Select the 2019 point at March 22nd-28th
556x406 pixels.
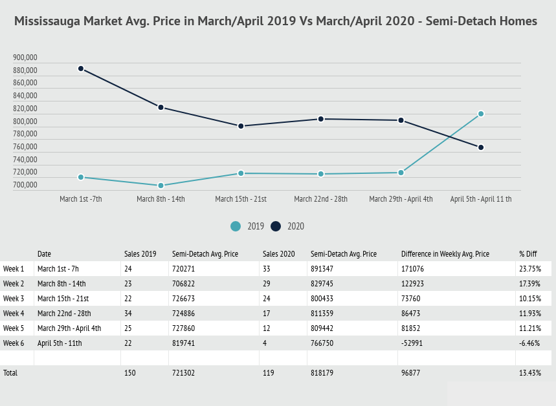point(321,174)
